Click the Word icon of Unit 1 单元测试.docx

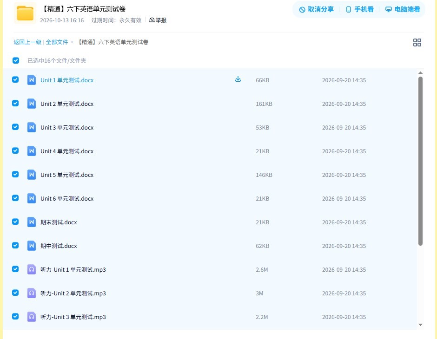[32, 80]
